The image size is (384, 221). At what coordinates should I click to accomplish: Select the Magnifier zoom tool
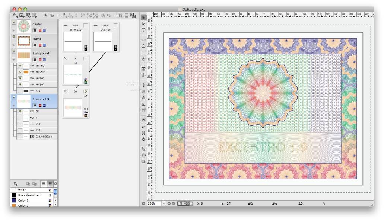click(x=143, y=162)
